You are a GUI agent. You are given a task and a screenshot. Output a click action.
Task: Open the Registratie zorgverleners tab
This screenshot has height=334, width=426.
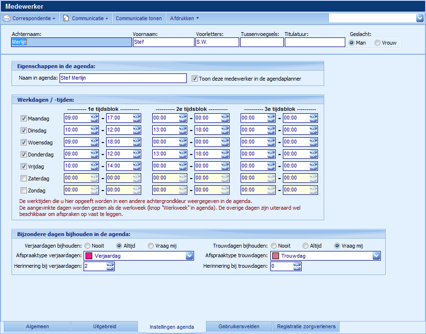click(x=306, y=326)
